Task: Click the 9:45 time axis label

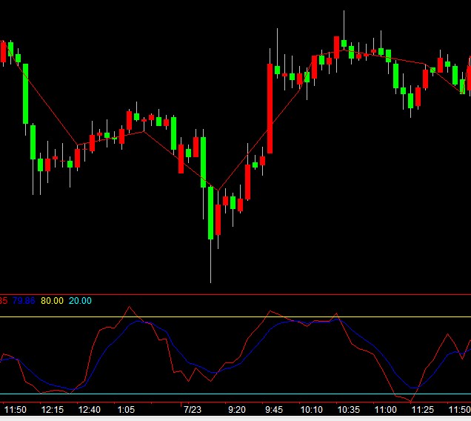Action: point(274,410)
